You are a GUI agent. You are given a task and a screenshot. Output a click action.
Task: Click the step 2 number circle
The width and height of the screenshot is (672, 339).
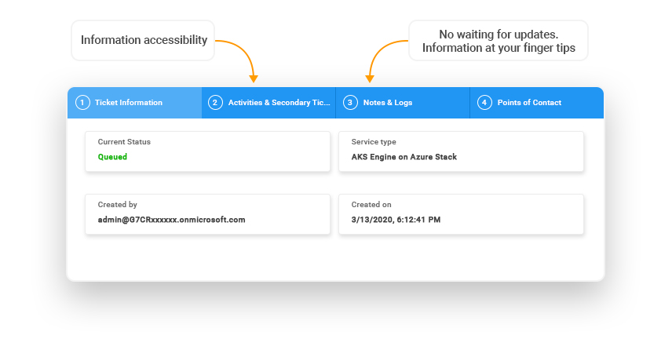215,103
